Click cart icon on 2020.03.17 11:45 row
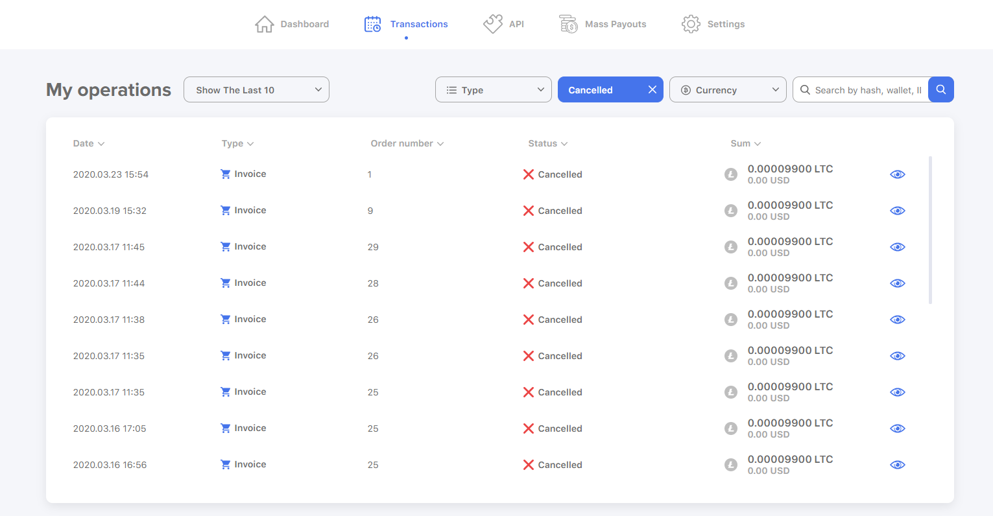This screenshot has width=993, height=516. pos(226,246)
